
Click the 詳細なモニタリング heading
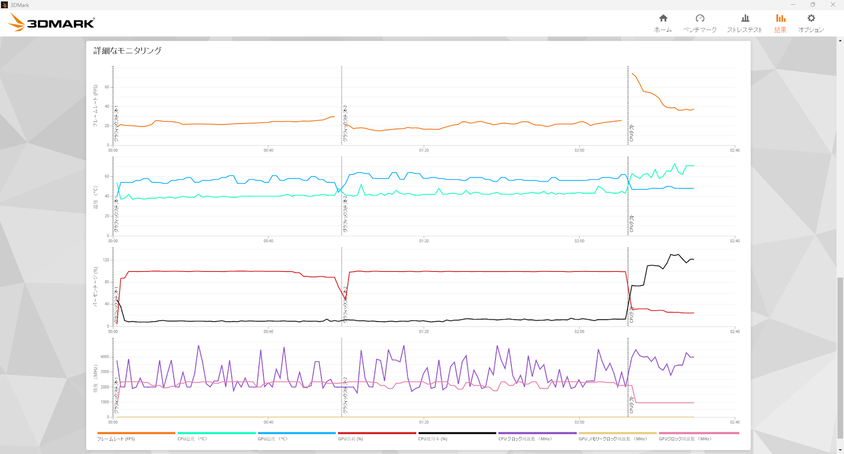click(127, 51)
